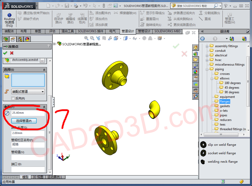The image size is (252, 186).
Task: Click the New document icon
Action: 48,6
